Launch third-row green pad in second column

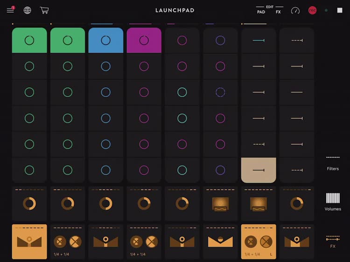point(68,92)
